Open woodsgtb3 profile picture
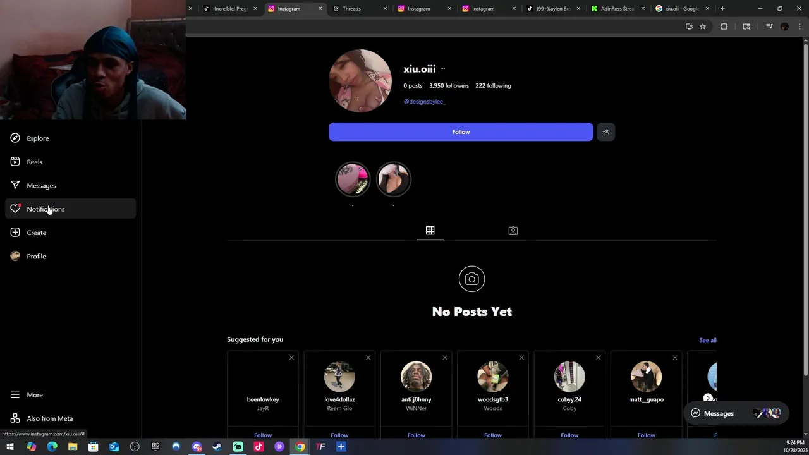This screenshot has width=809, height=455. click(x=493, y=377)
